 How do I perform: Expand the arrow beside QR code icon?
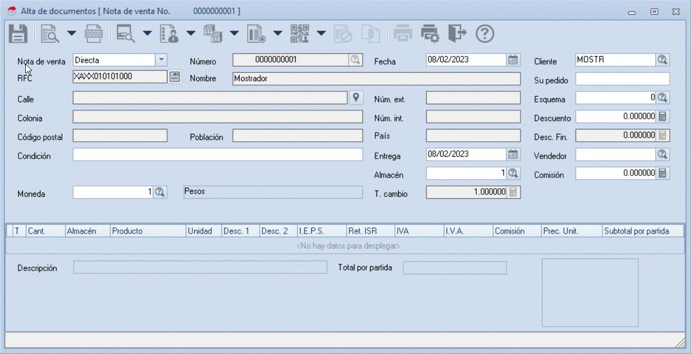coord(321,34)
